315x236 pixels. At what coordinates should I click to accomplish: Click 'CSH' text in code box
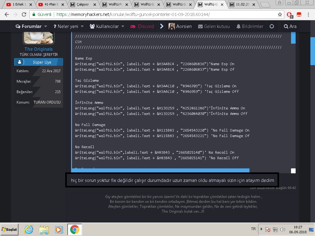[x=78, y=42]
